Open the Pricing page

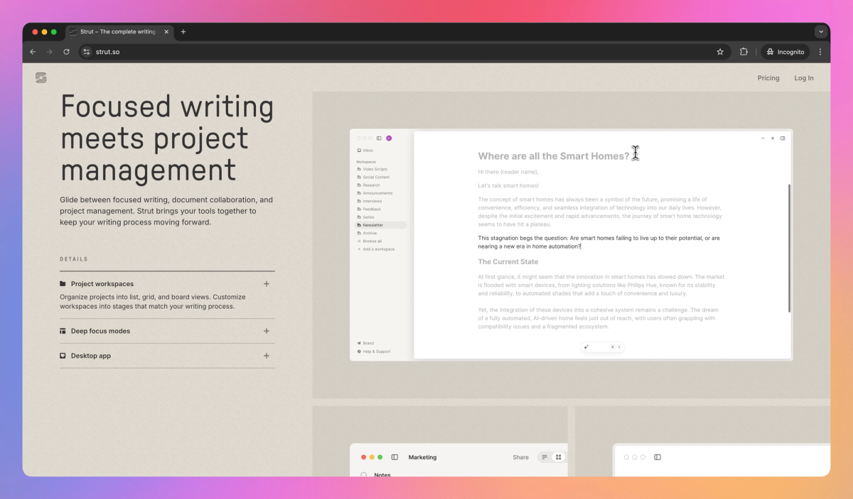pyautogui.click(x=768, y=78)
